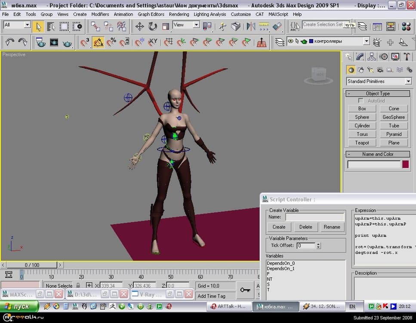Click the object color swatch
The height and width of the screenshot is (323, 416).
tap(405, 164)
